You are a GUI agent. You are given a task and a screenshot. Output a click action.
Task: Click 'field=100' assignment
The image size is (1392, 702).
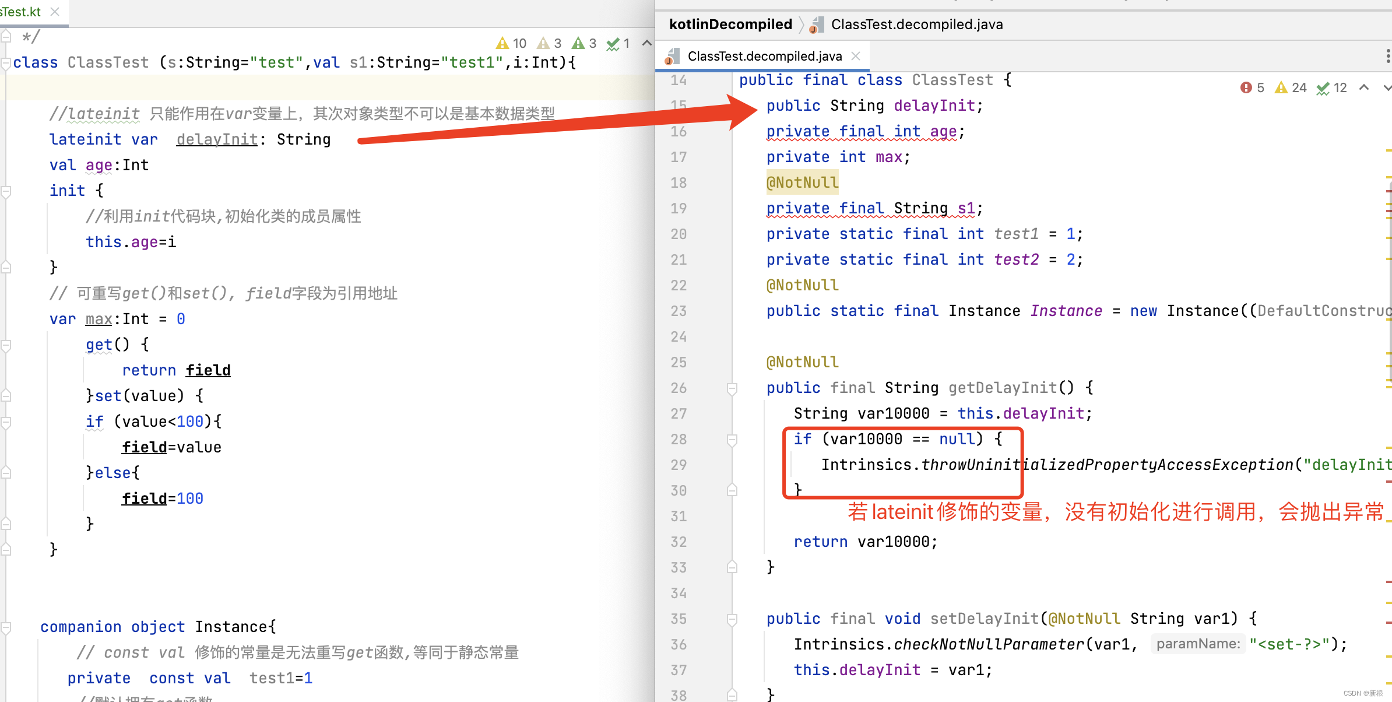[x=163, y=499]
